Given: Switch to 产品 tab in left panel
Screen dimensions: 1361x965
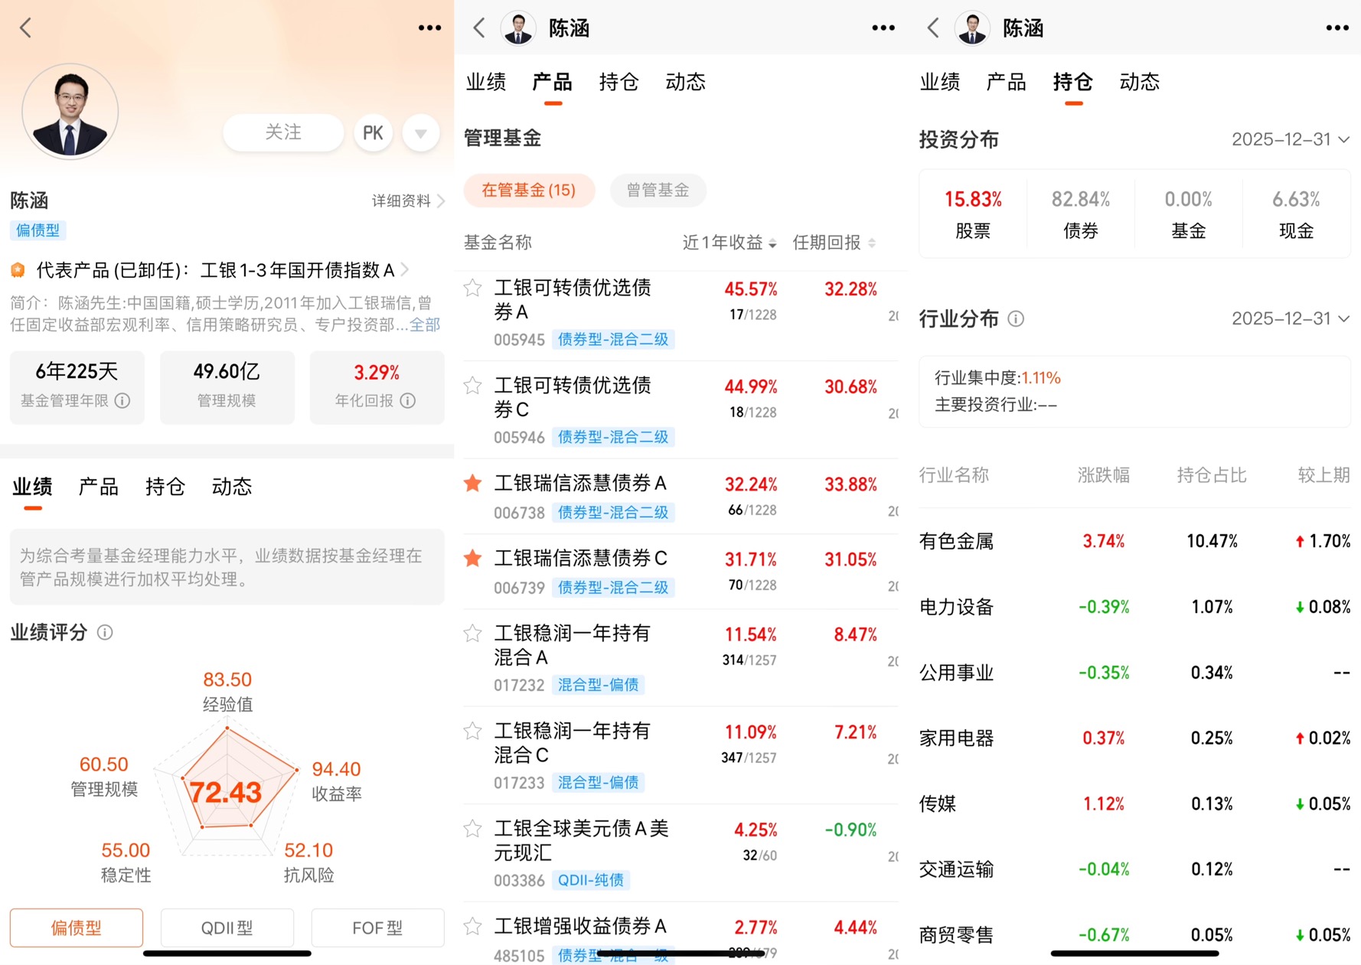Looking at the screenshot, I should pos(99,487).
